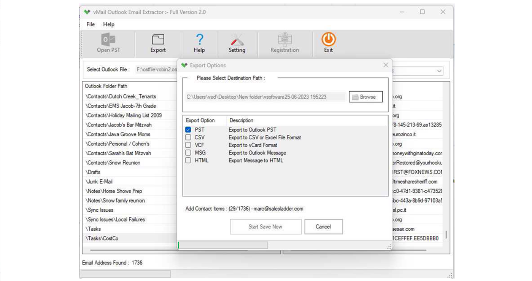This screenshot has width=532, height=281.
Task: Select the HTML export checkbox
Action: coord(188,160)
